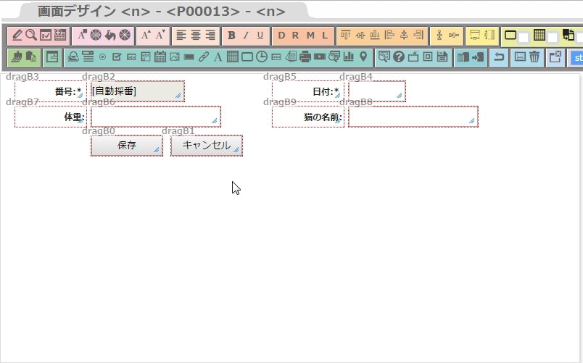Select the 体重 label
583x363 pixels.
(x=51, y=117)
